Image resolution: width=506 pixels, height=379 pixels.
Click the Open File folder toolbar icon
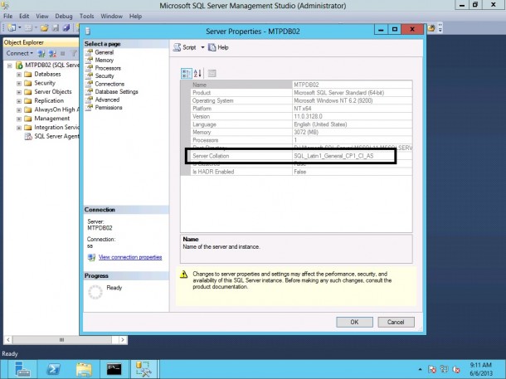click(45, 28)
